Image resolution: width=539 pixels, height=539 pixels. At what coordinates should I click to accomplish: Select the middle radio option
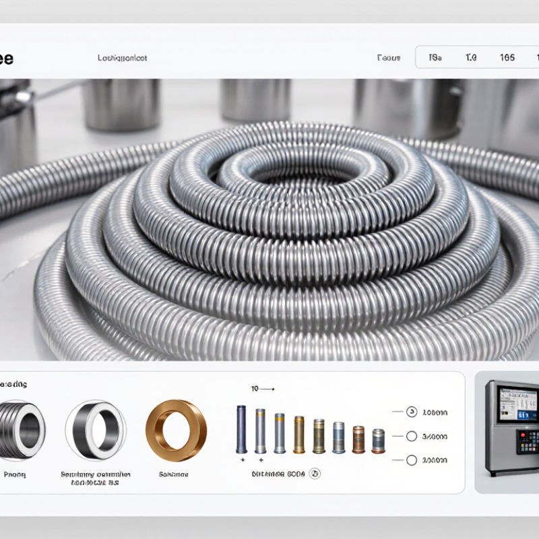coord(412,436)
